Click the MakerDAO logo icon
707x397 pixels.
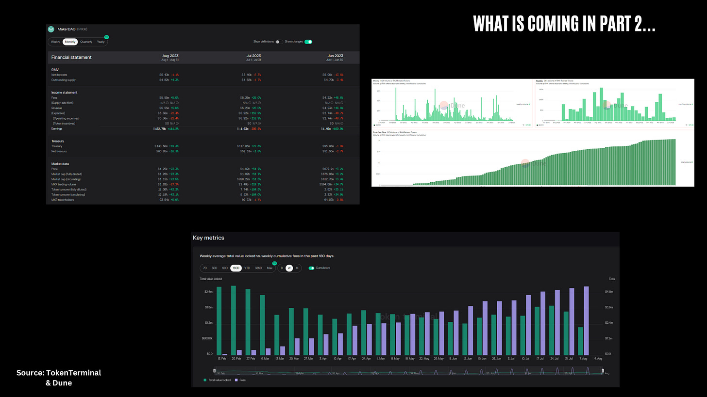50,29
